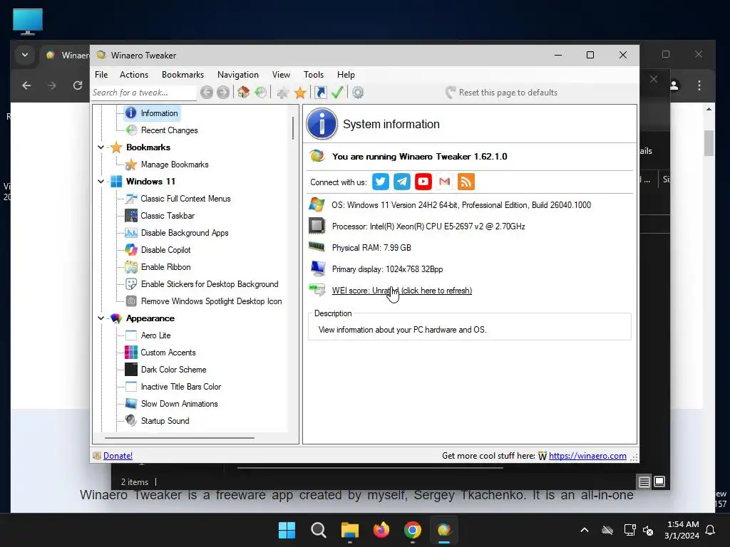Viewport: 730px width, 547px height.
Task: Open the File menu
Action: [101, 75]
